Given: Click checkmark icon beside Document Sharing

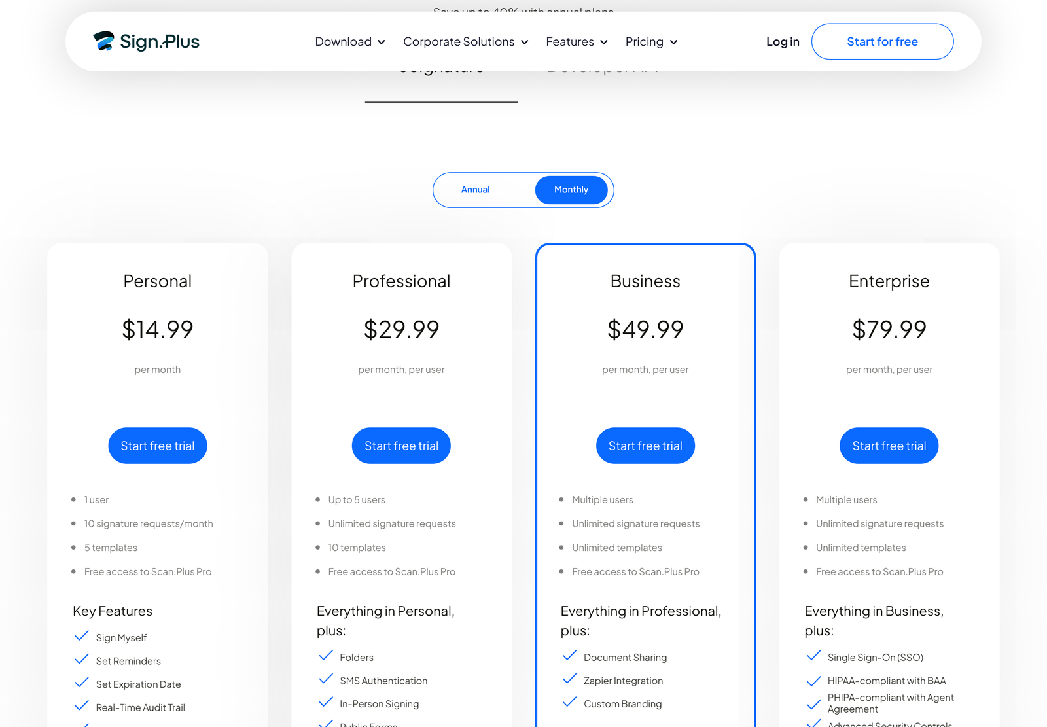Looking at the screenshot, I should tap(570, 656).
